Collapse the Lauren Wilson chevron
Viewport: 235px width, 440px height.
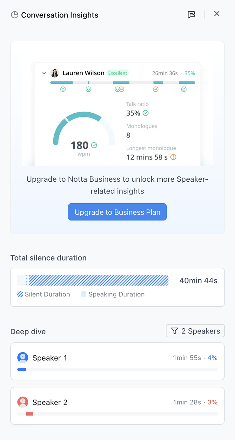pos(44,73)
